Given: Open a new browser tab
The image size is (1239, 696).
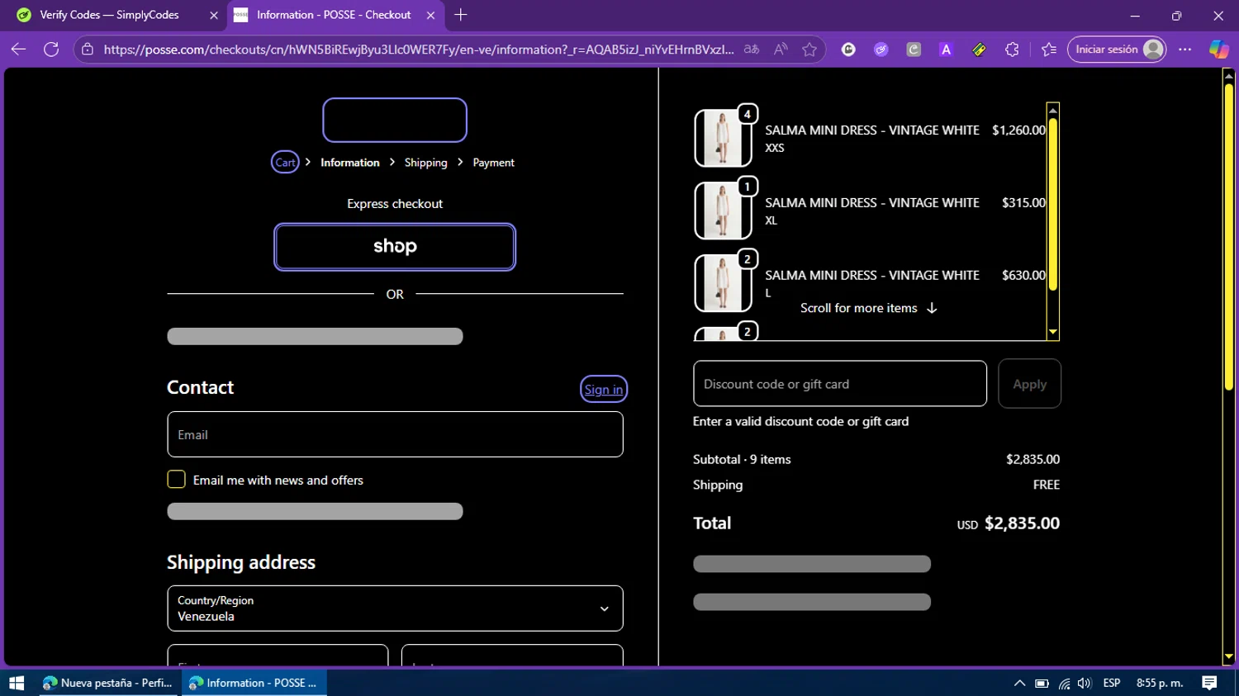Looking at the screenshot, I should (x=461, y=15).
